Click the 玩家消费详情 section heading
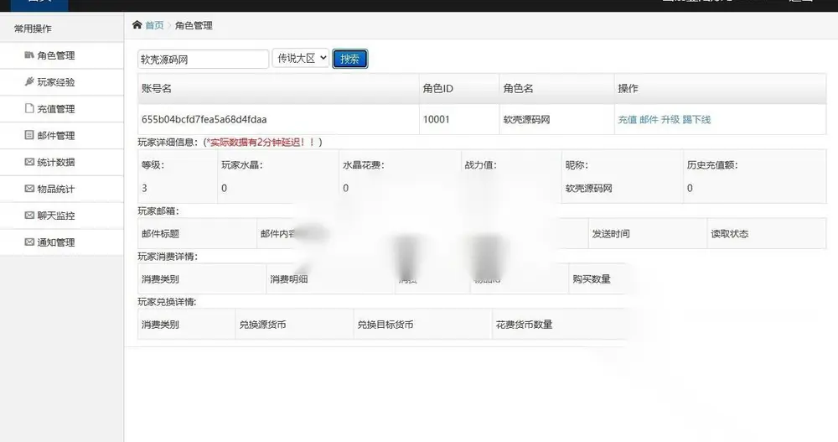 (x=168, y=257)
